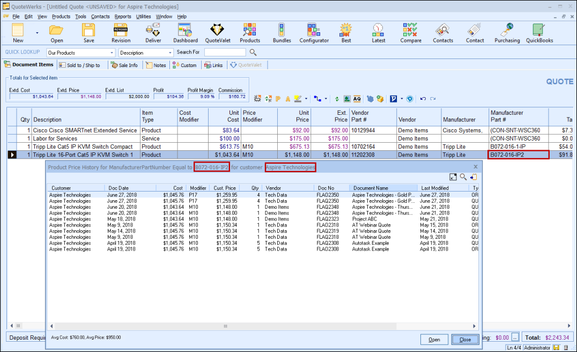Select the Labor for Services row
Viewport: 577px width, 352px height.
pos(291,138)
